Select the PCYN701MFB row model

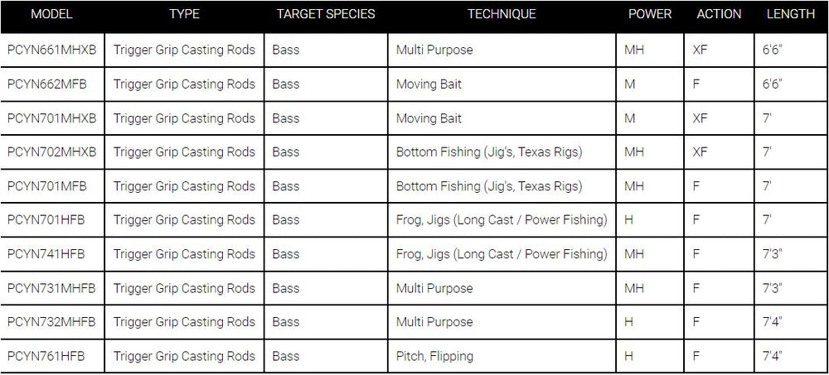point(46,186)
